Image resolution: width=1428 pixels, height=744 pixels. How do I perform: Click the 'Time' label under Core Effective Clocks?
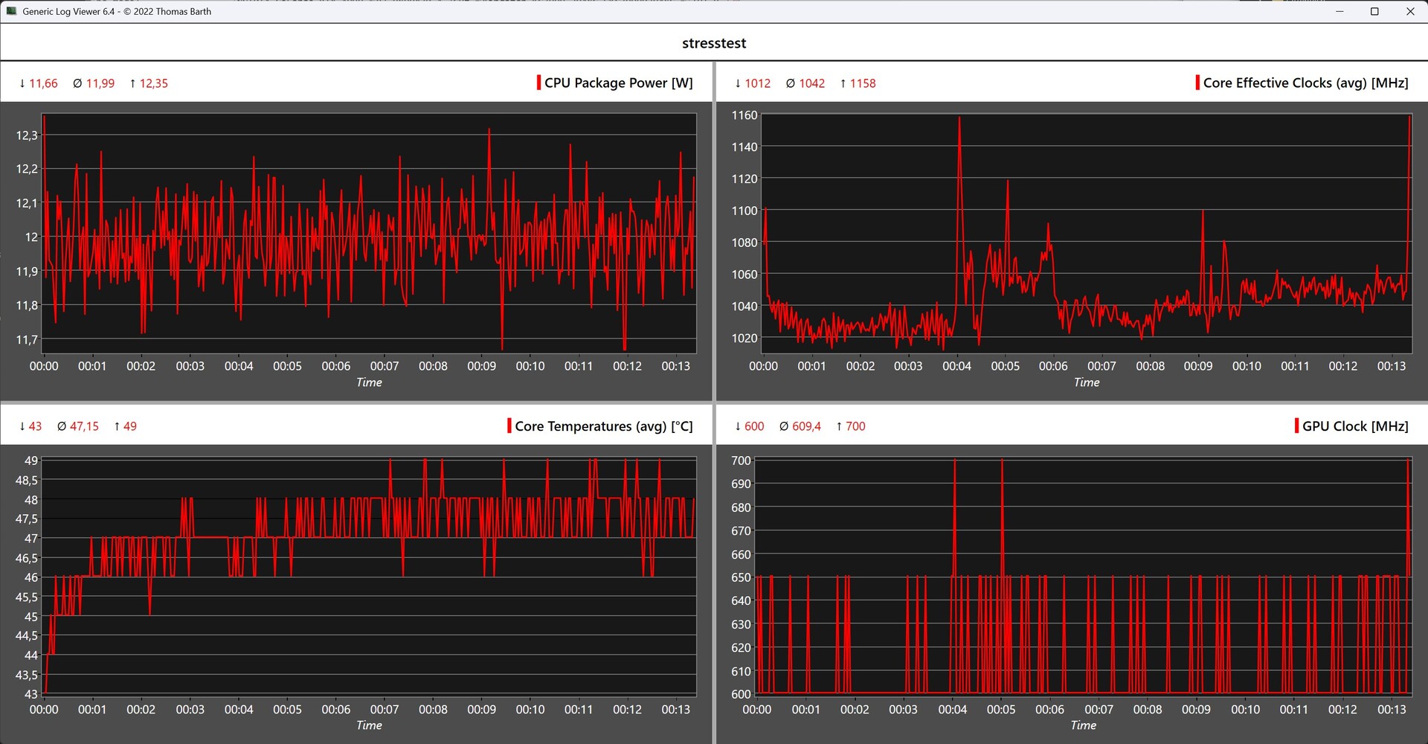click(x=1087, y=382)
